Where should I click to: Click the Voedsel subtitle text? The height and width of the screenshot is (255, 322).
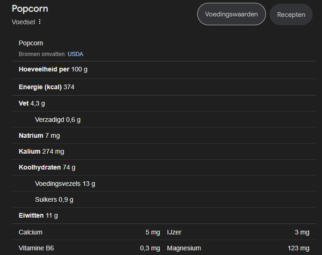pos(23,22)
